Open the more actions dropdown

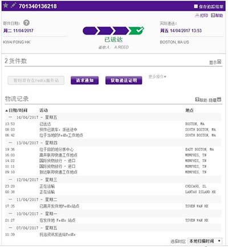157,76
